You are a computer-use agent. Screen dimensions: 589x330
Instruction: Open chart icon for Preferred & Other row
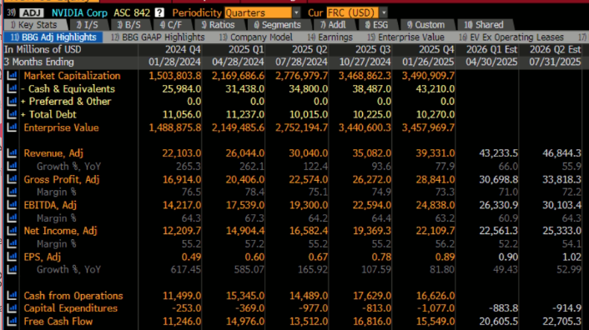12,102
